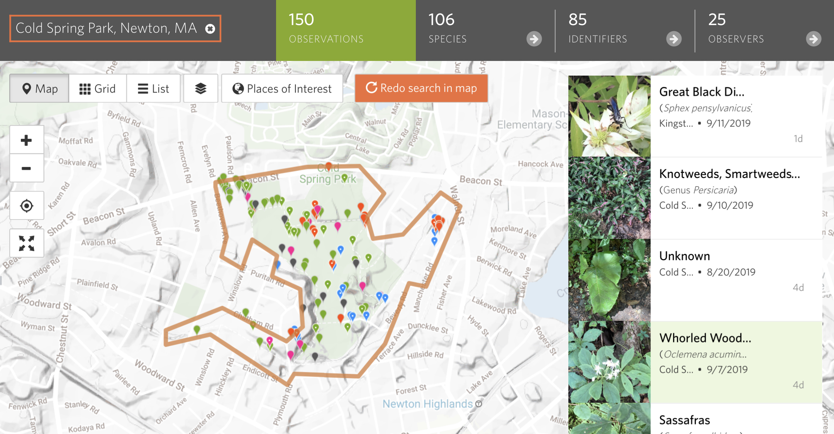This screenshot has width=834, height=434.
Task: Open the Whorled Wood Aster observation title
Action: pyautogui.click(x=705, y=338)
